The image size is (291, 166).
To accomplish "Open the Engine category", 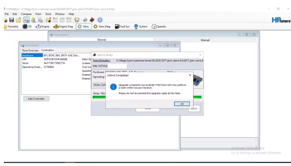I will point(42,27).
